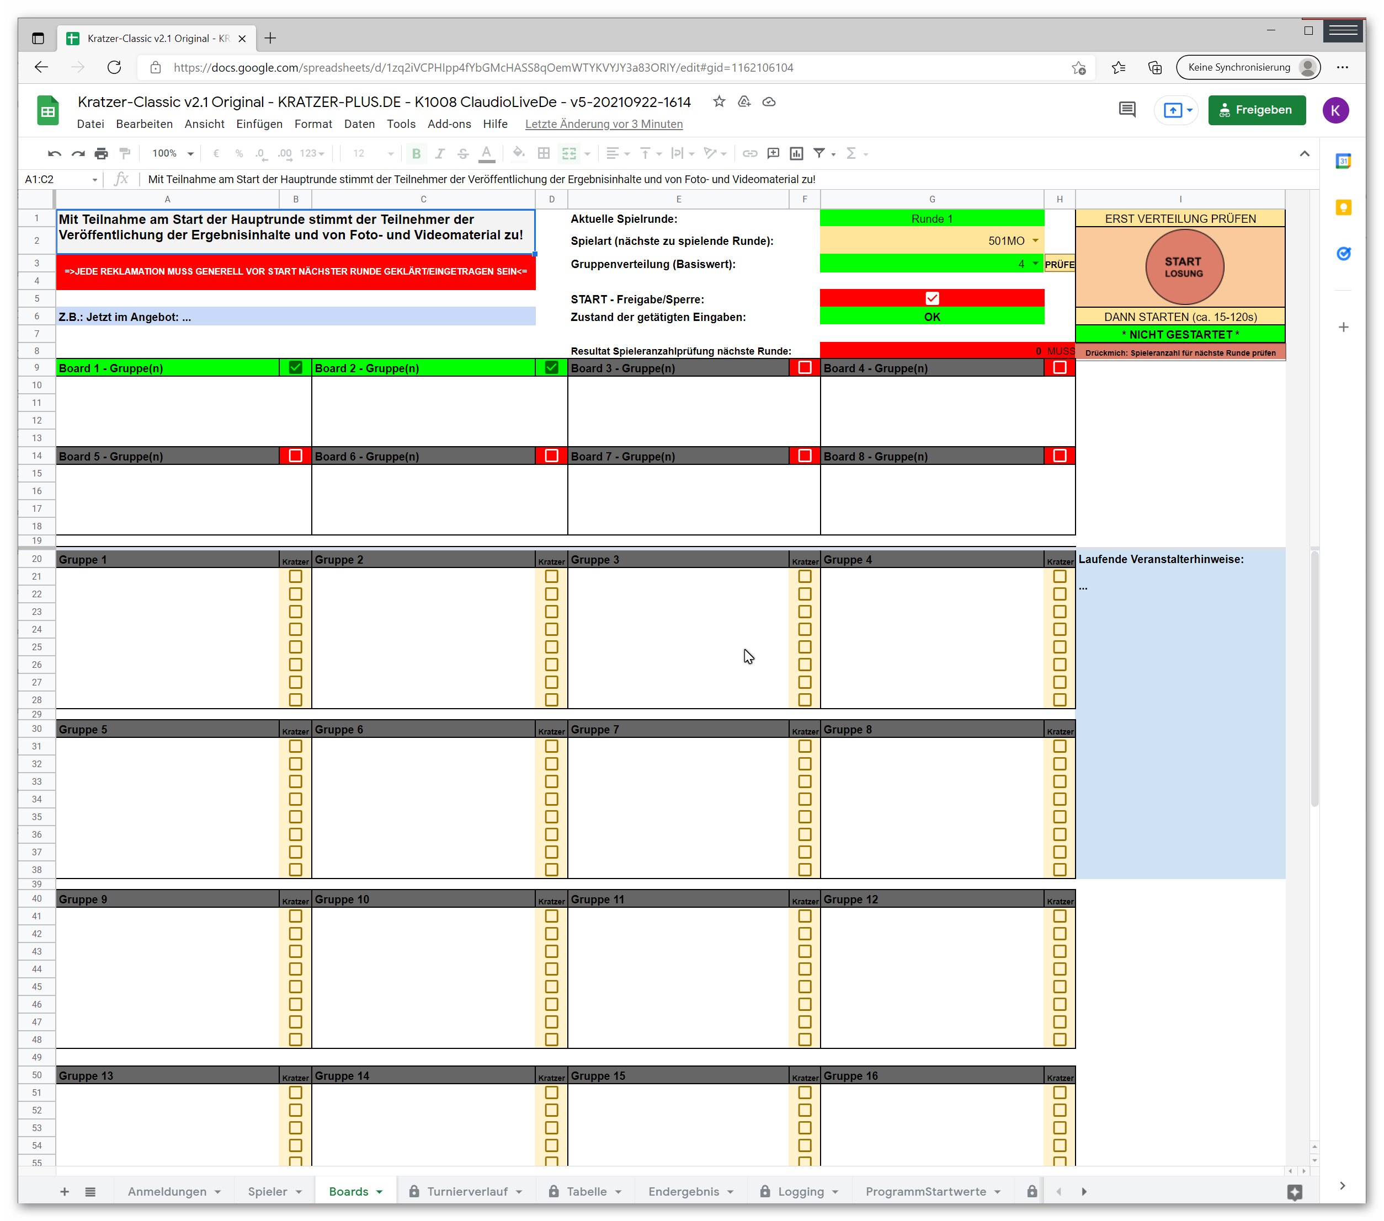The width and height of the screenshot is (1384, 1221).
Task: Open the comment history icon
Action: coord(1127,110)
